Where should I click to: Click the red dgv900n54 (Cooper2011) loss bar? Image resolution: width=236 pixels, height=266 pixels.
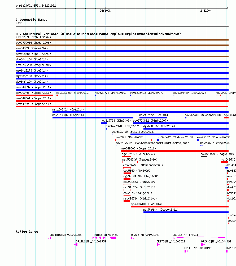pos(34,95)
